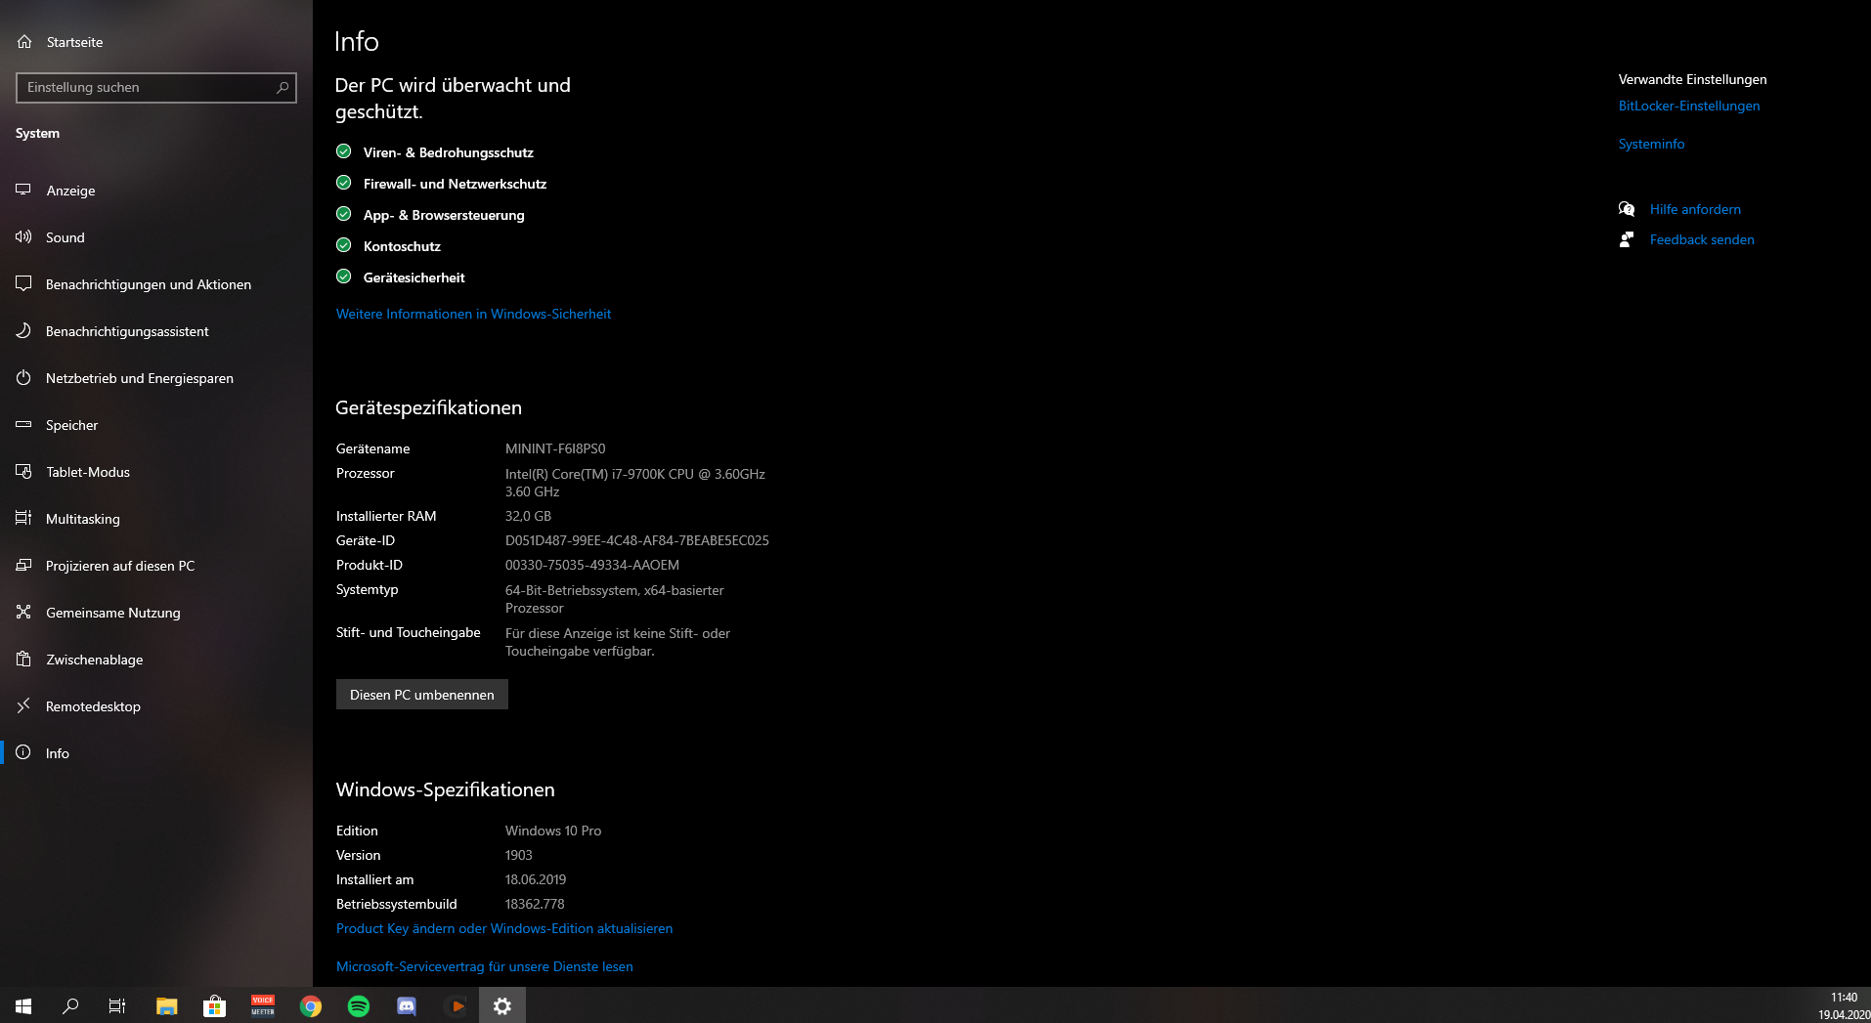
Task: Click Diesen PC umbenennen button
Action: point(422,695)
